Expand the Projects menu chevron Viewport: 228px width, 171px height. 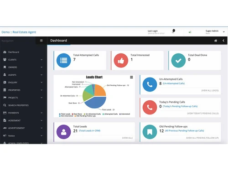click(41, 98)
